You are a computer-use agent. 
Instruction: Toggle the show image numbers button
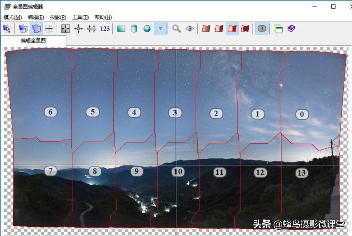coord(262,29)
